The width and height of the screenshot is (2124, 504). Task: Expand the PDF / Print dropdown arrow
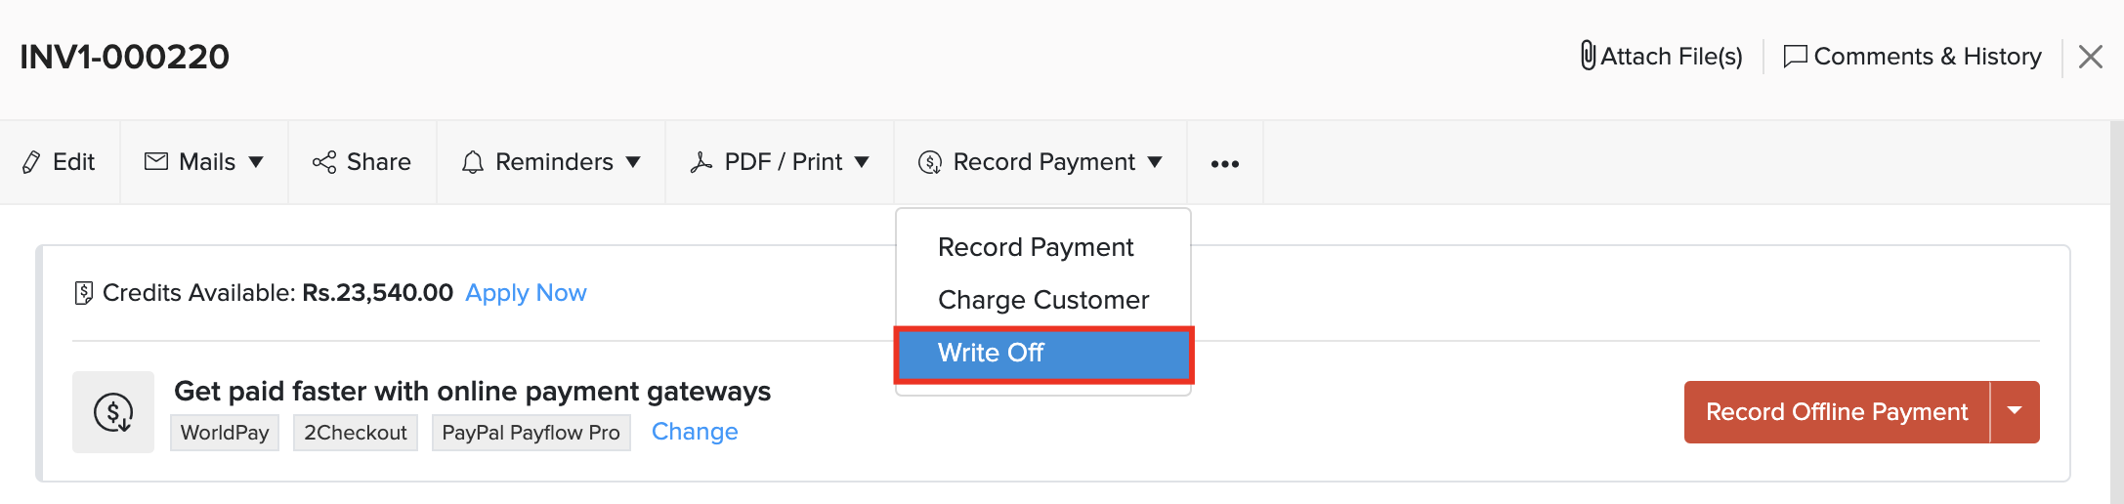[862, 162]
